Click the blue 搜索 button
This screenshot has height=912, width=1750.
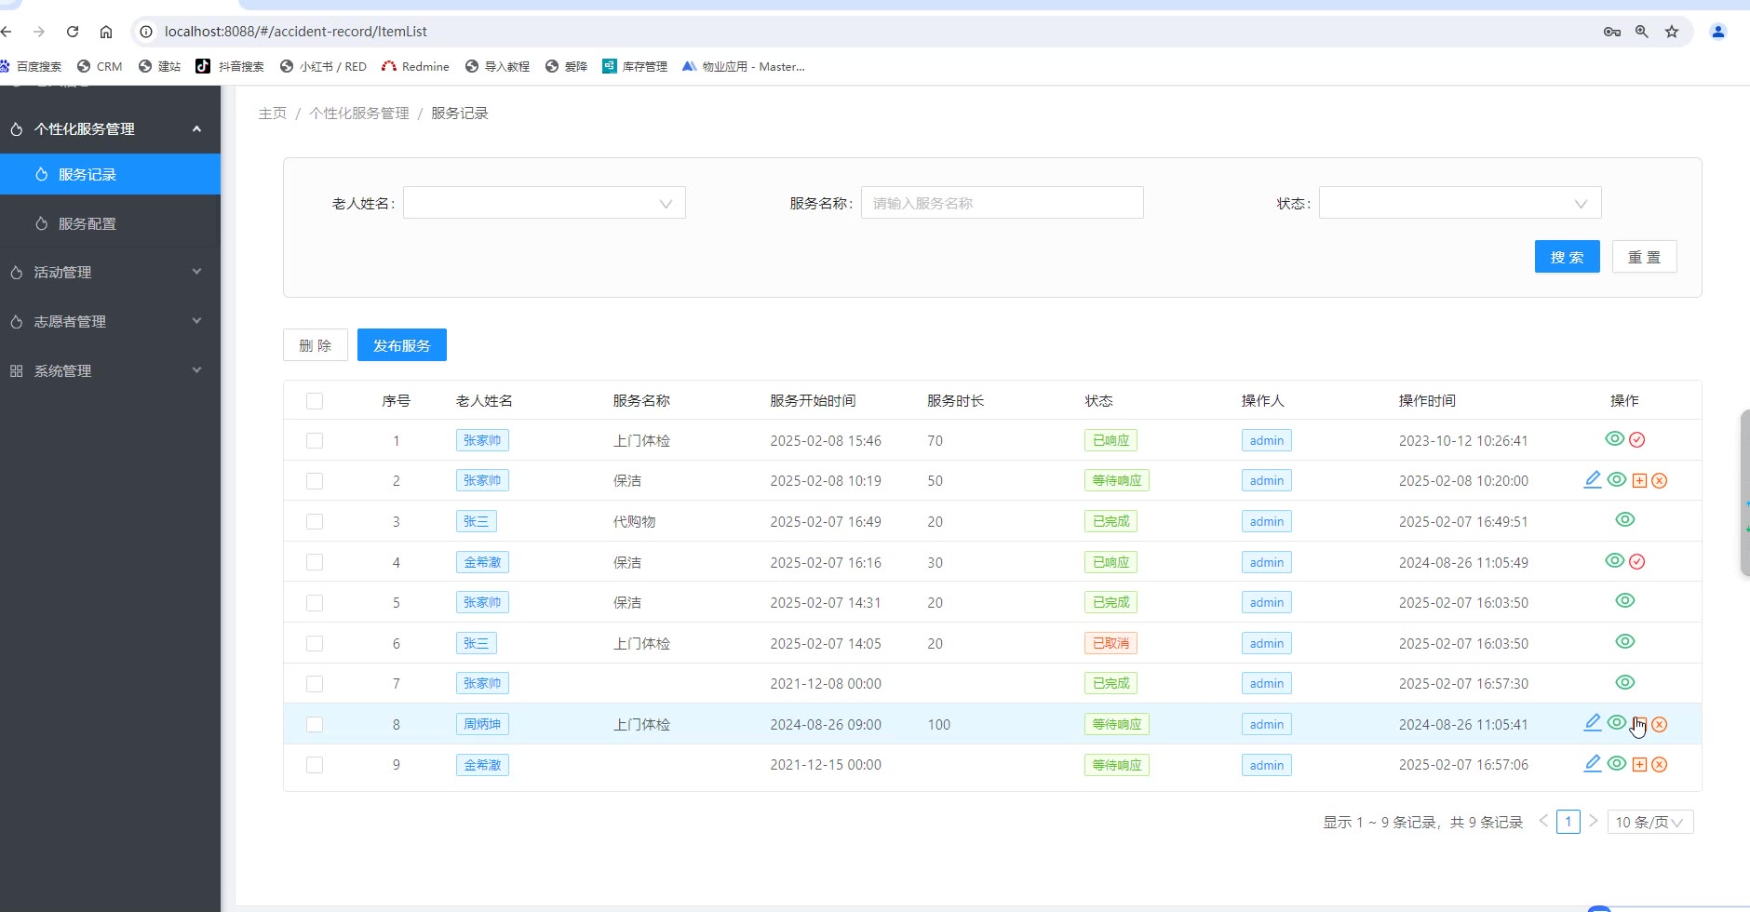coord(1567,257)
